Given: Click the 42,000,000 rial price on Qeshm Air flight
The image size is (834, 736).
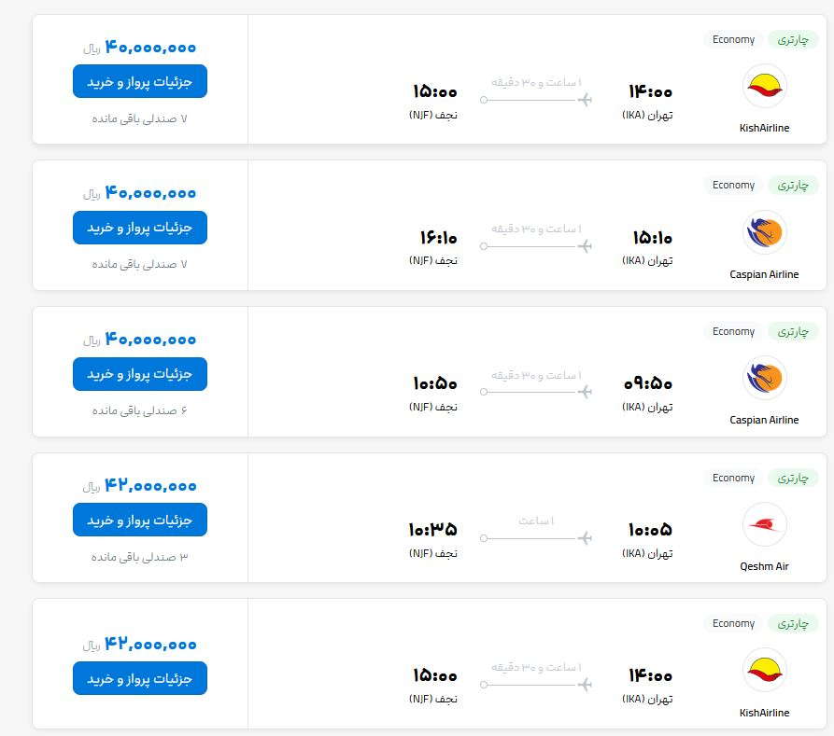Looking at the screenshot, I should 150,486.
